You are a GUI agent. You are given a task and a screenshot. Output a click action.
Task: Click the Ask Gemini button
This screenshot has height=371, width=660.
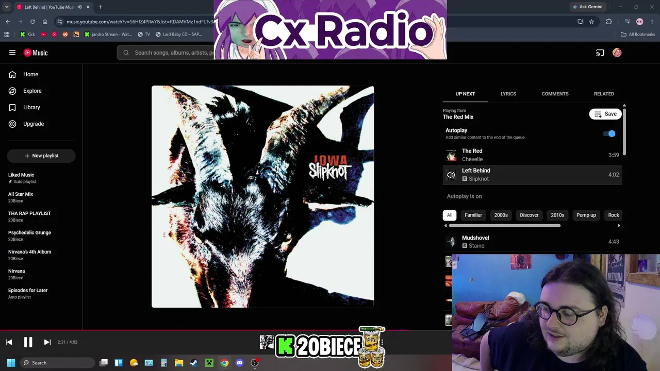pos(587,7)
